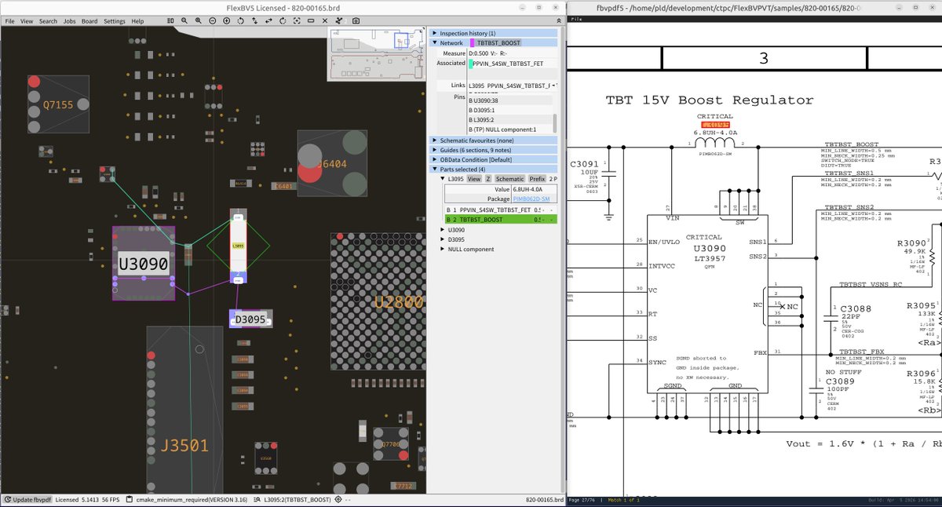Select B (TP) NULL component:1 pin
The image size is (942, 507).
[x=510, y=129]
